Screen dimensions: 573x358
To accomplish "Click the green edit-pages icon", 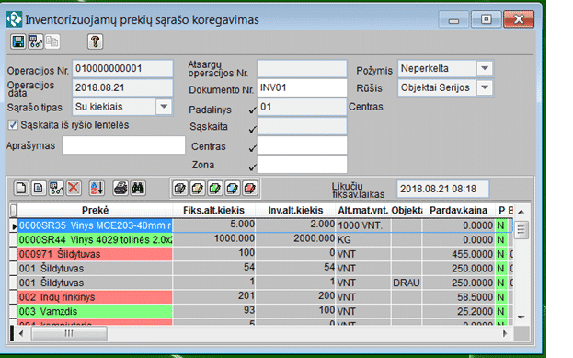I will click(x=215, y=189).
